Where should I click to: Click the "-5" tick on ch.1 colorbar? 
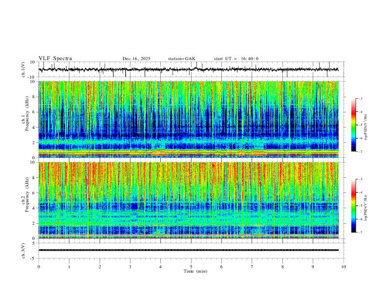pos(361,125)
